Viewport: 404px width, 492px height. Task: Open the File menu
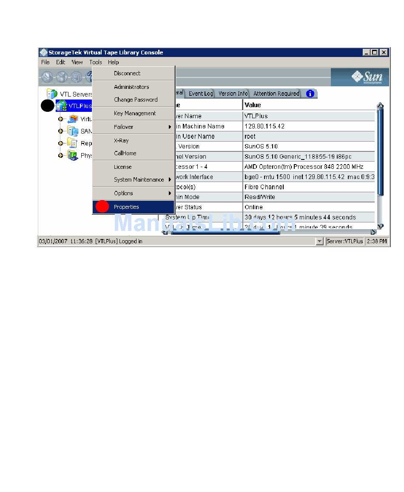[x=46, y=62]
